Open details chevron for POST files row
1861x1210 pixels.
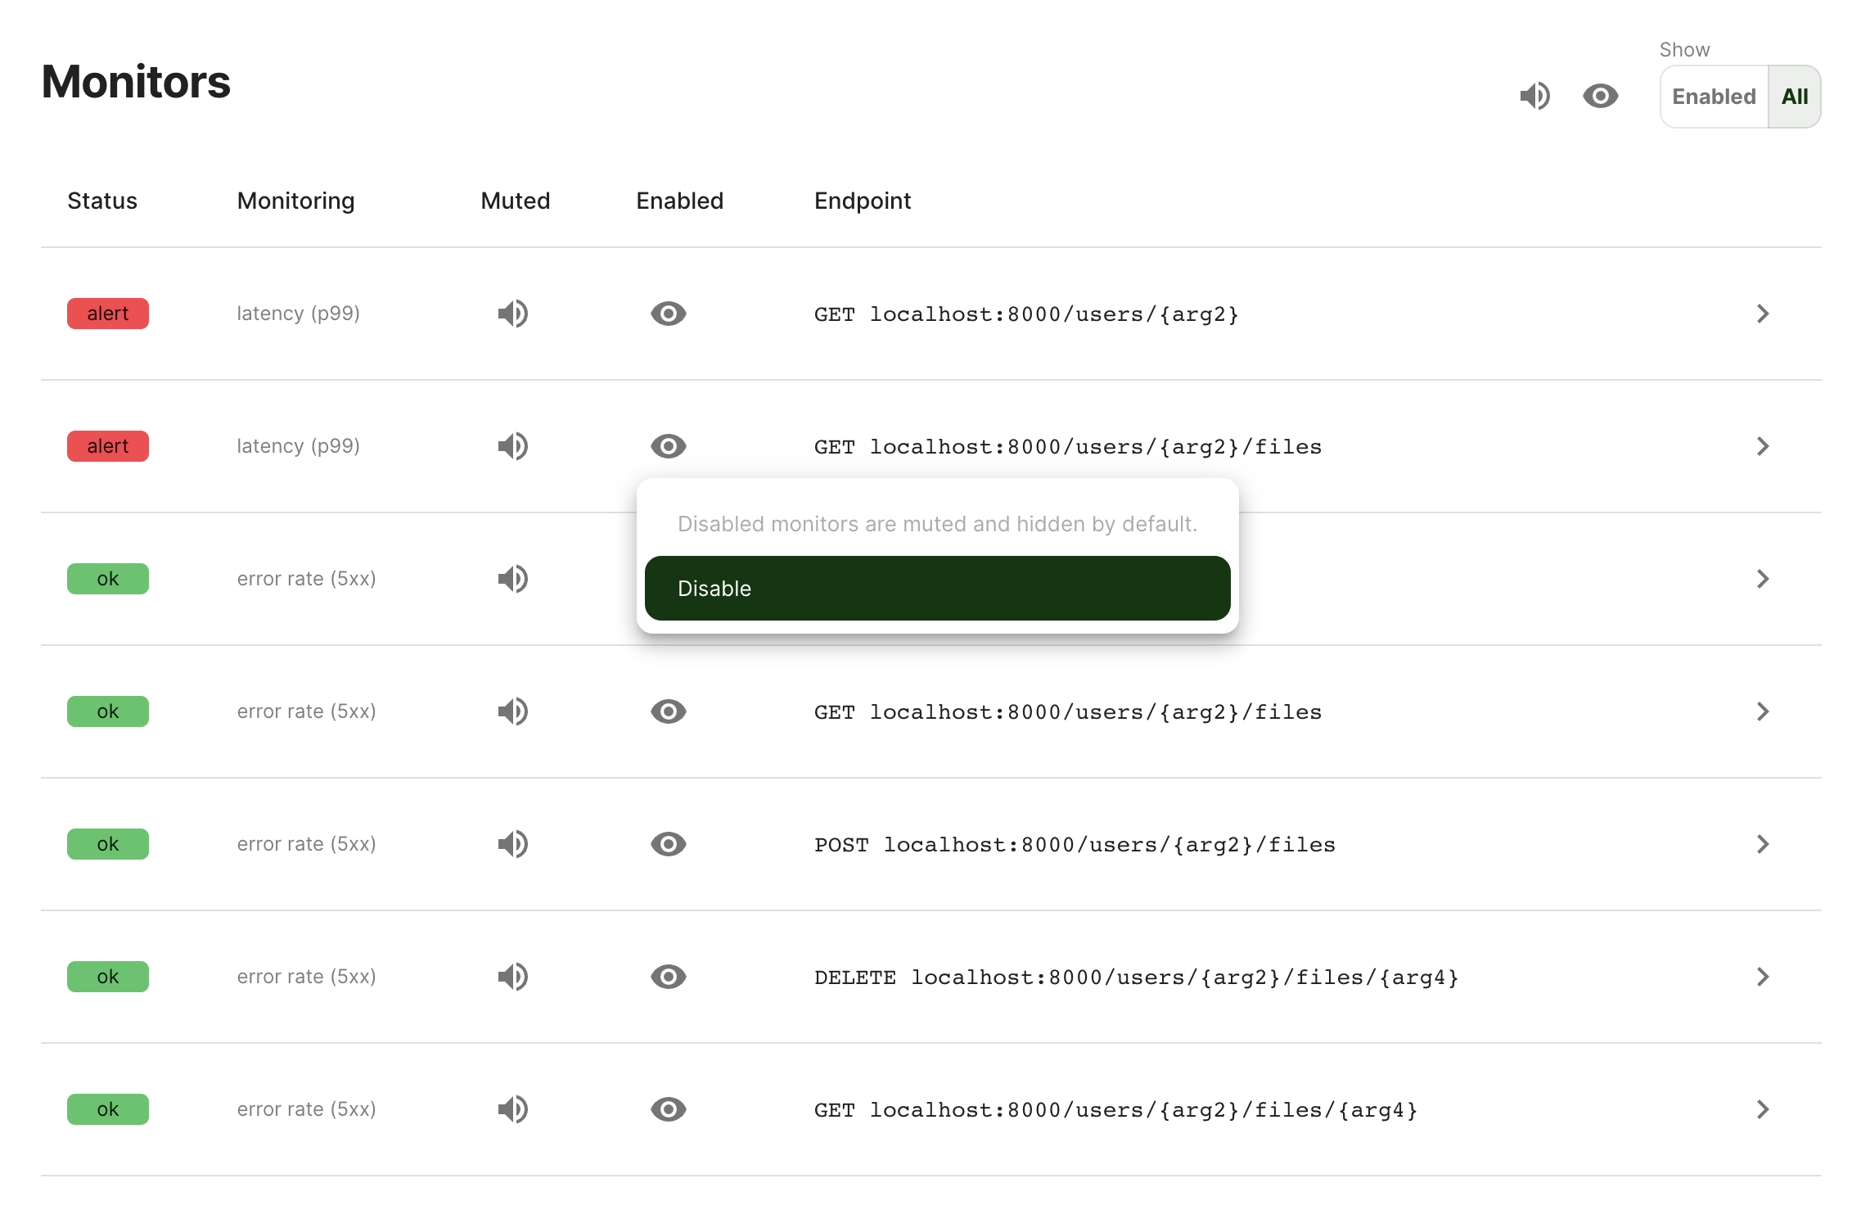1763,844
